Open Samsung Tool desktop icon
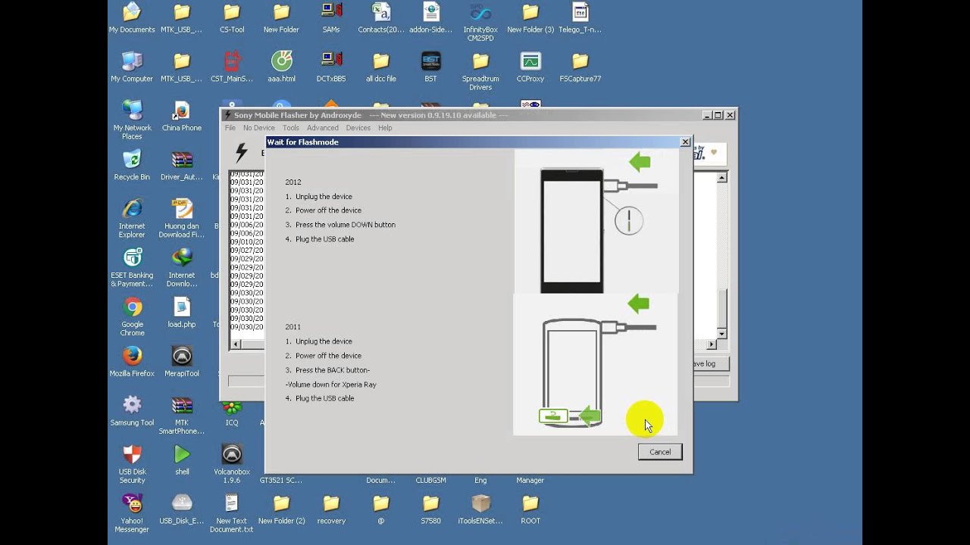Viewport: 970px width, 545px height. (132, 412)
